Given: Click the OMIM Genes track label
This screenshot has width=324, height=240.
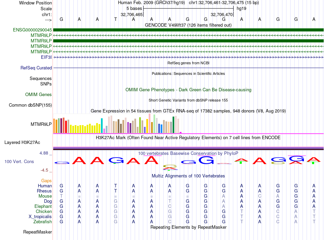Looking at the screenshot, I should point(39,94).
